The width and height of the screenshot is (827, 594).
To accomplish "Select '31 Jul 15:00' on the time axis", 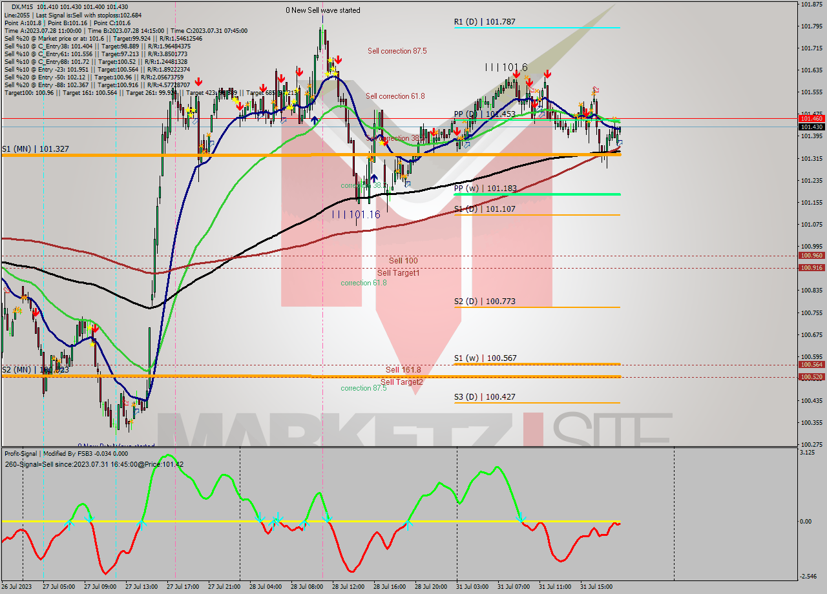I will tap(596, 587).
